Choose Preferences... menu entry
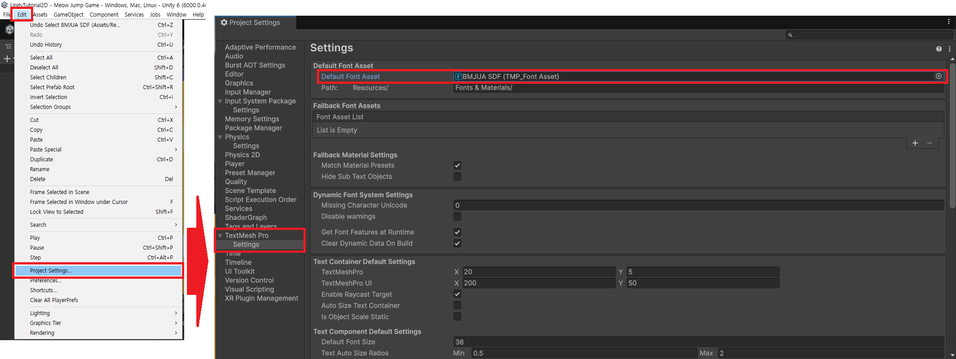The width and height of the screenshot is (956, 359). click(98, 281)
